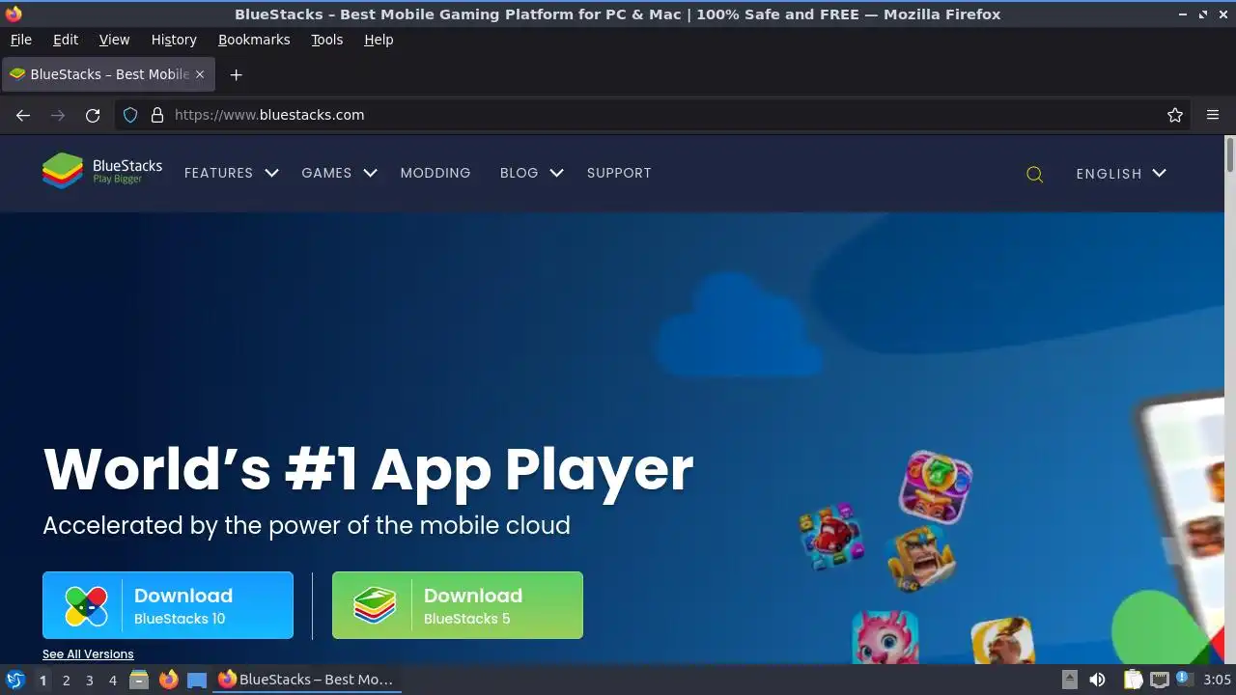
Task: Open the tracking protection shield icon
Action: (130, 115)
